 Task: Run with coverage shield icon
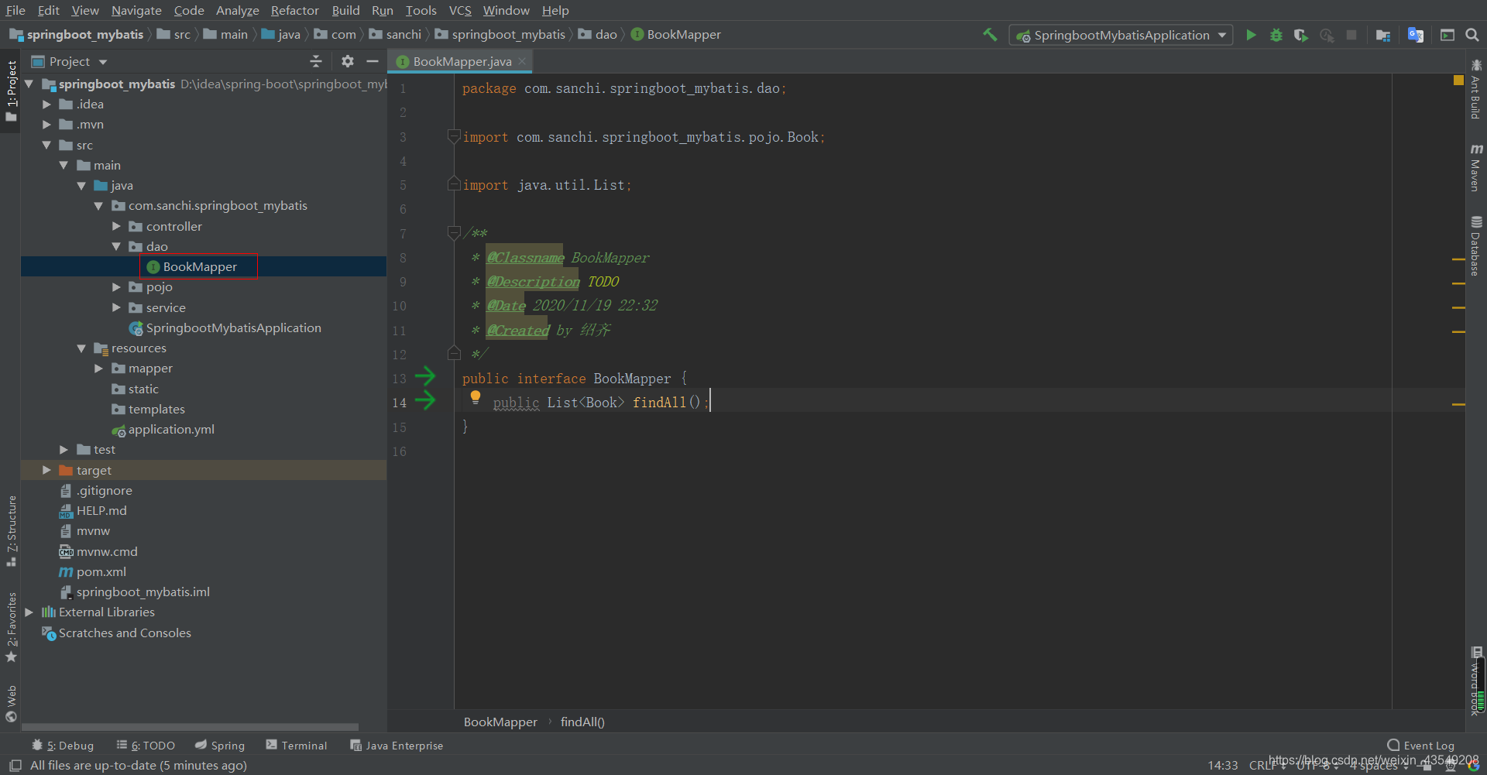1301,35
